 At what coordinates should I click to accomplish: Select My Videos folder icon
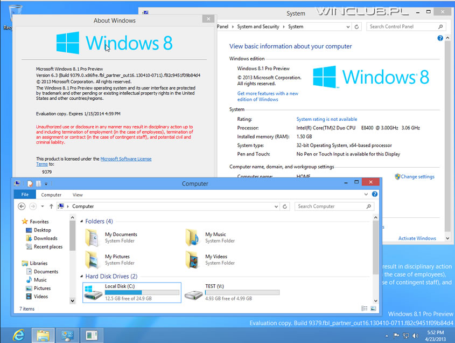(x=192, y=259)
